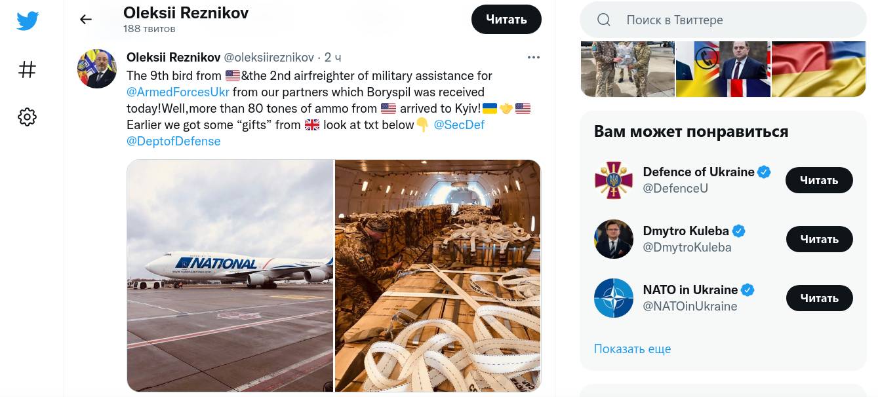Open the National airplane photo

230,275
